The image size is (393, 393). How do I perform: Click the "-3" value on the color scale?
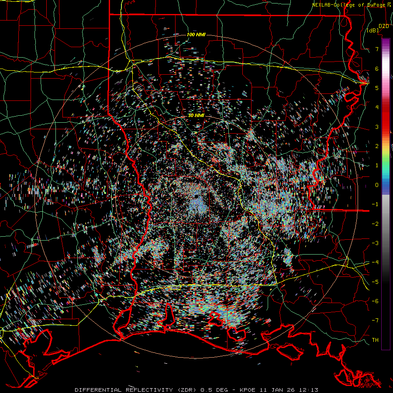coord(375,243)
